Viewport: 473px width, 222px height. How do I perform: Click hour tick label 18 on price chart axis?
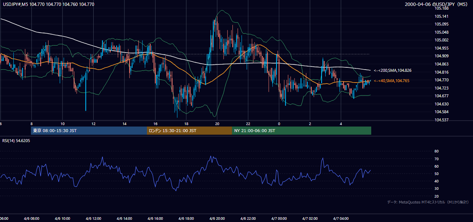coord(186,124)
